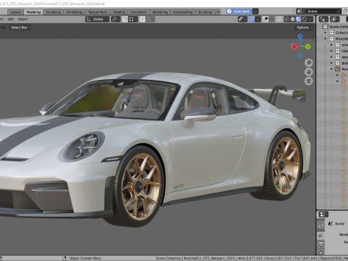Click the red X axis on navigation gizmo

pos(294,46)
